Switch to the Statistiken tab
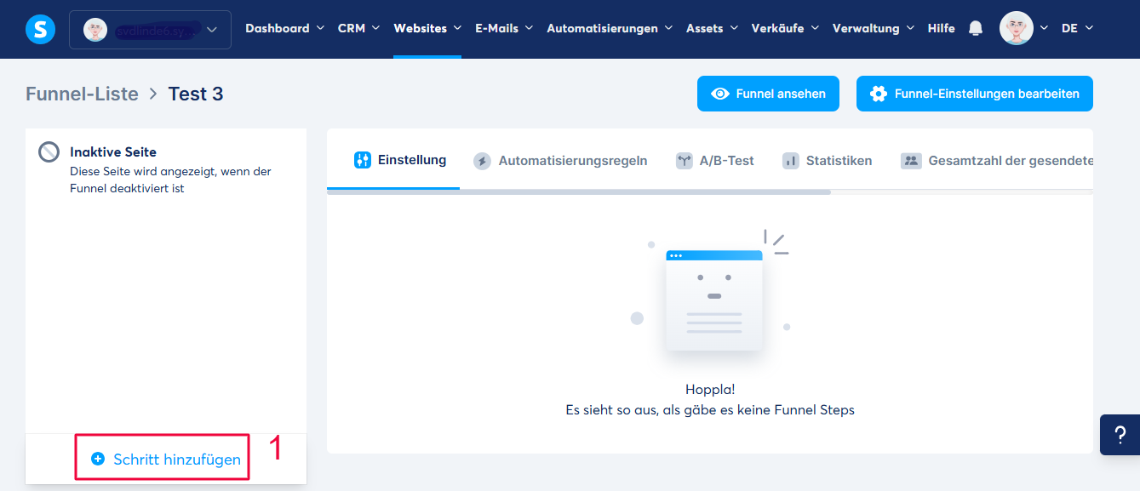Image resolution: width=1140 pixels, height=491 pixels. click(827, 161)
